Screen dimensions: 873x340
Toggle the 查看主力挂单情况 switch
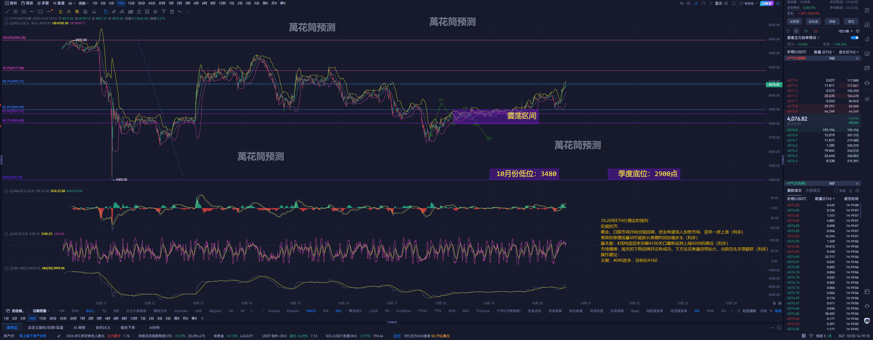pos(854,37)
